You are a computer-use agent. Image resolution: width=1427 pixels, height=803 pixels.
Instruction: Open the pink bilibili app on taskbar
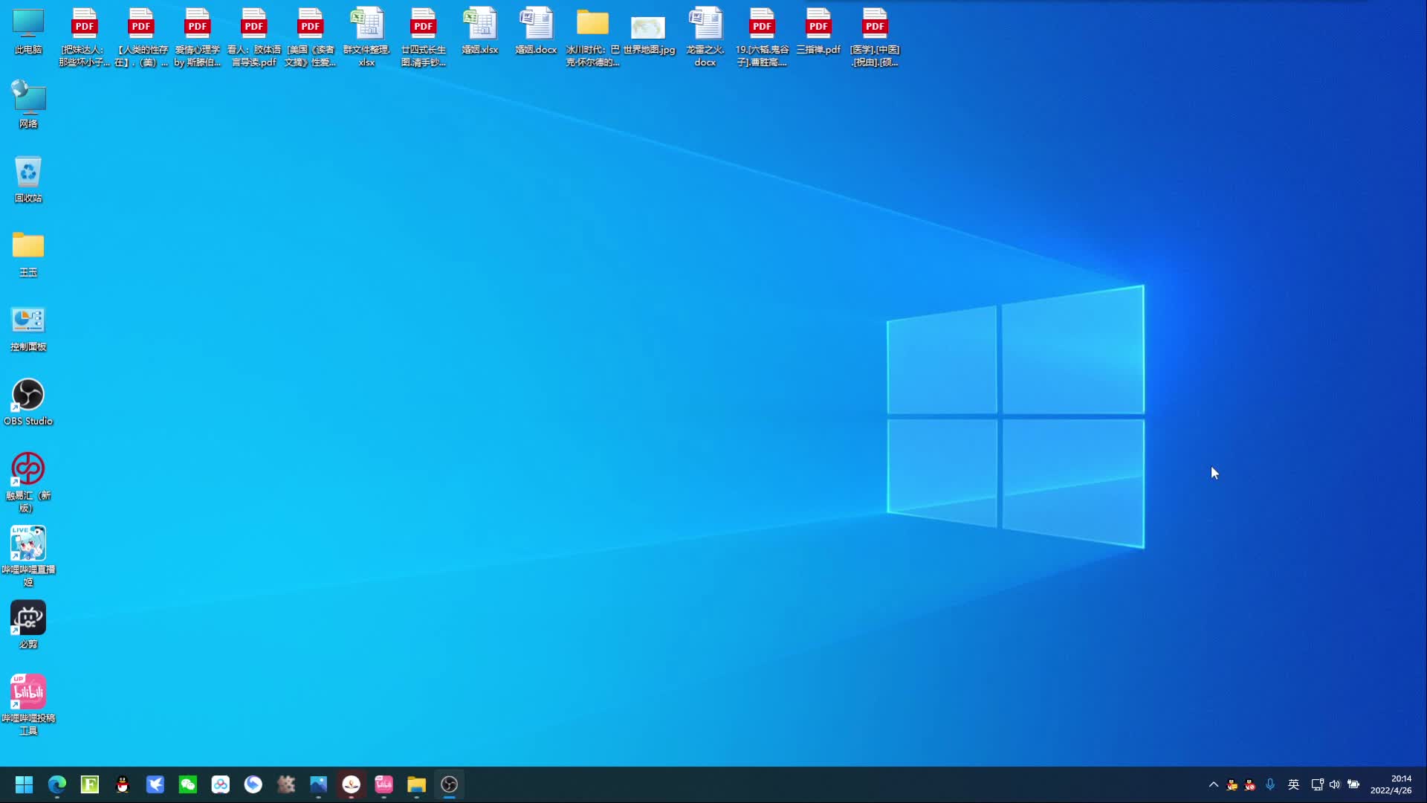coord(384,784)
